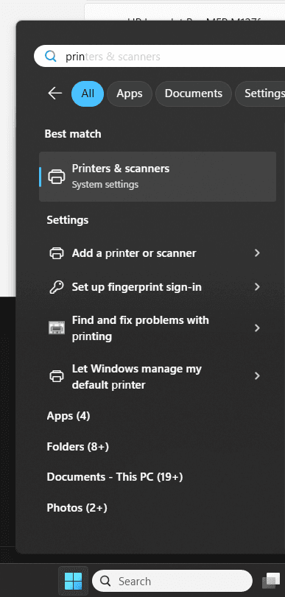Image resolution: width=285 pixels, height=597 pixels.
Task: Open Printers & scanners best match
Action: pos(158,177)
